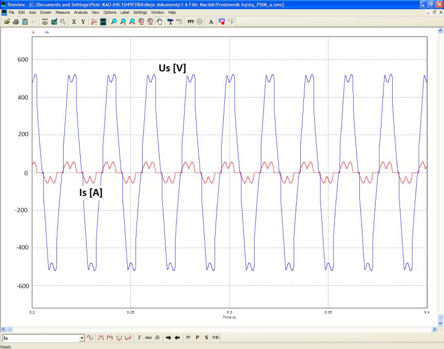Screen dimensions: 444x349
Task: Open the Settings menu
Action: [140, 12]
